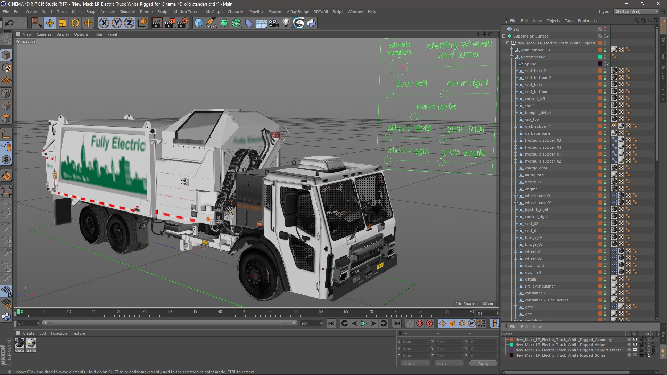Click Render View clapperboard icon

[157, 23]
